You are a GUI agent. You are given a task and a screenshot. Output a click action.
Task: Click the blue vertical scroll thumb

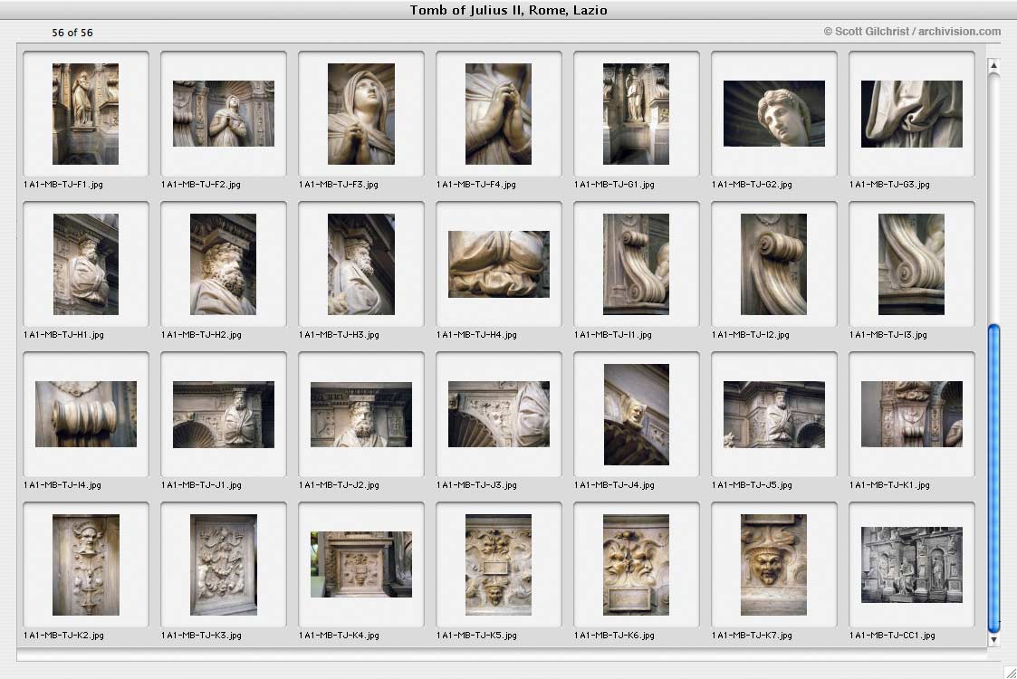[x=993, y=478]
